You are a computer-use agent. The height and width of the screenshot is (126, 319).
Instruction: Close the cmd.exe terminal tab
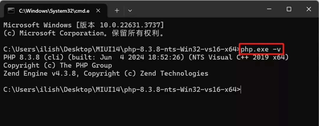point(98,10)
